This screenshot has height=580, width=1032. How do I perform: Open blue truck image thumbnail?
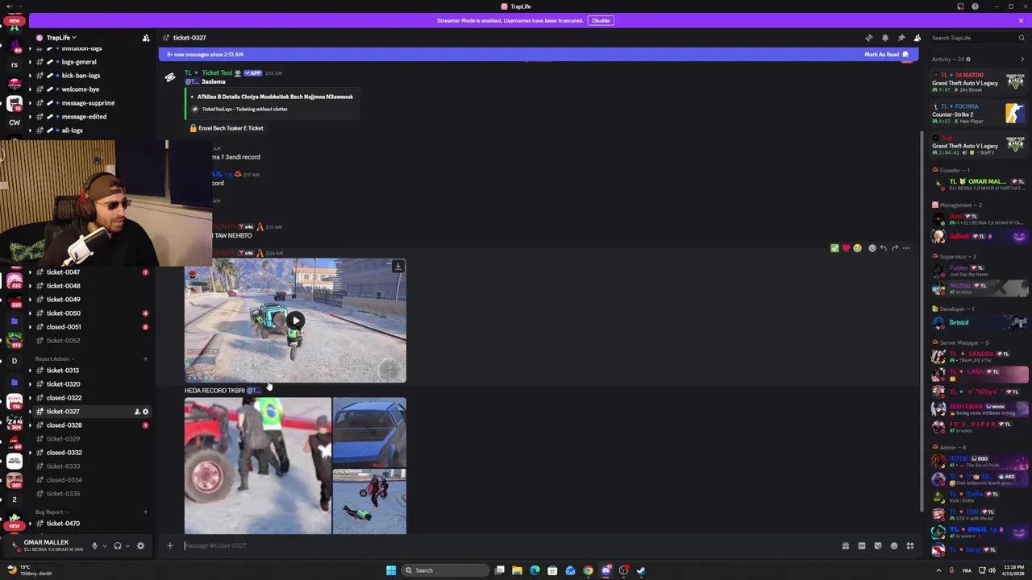coord(369,432)
